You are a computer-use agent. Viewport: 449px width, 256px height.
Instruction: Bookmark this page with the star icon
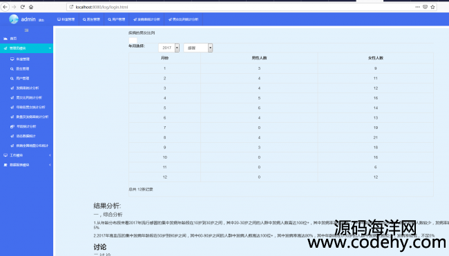tap(432, 7)
